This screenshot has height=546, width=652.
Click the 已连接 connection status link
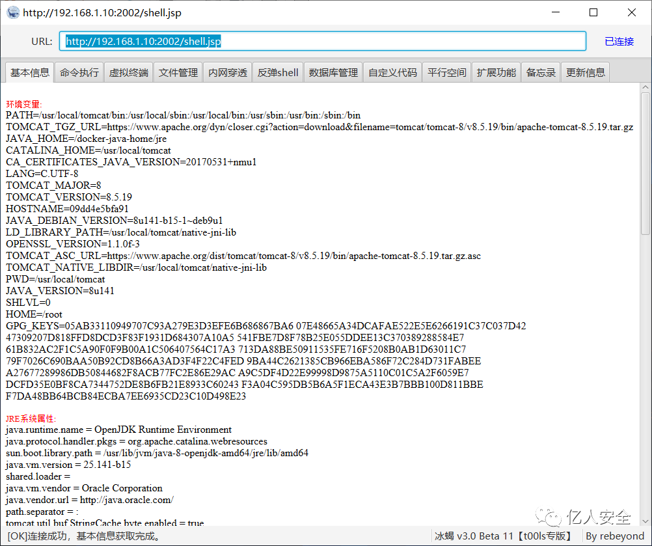click(x=619, y=42)
